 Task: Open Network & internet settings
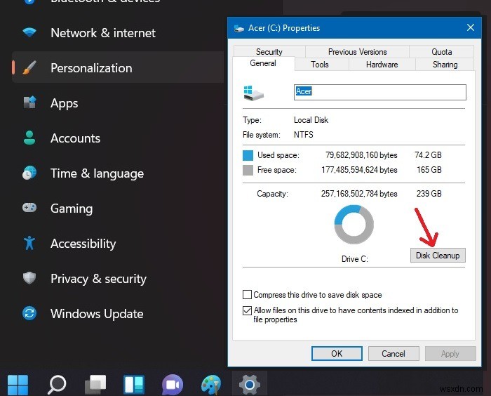[x=102, y=33]
